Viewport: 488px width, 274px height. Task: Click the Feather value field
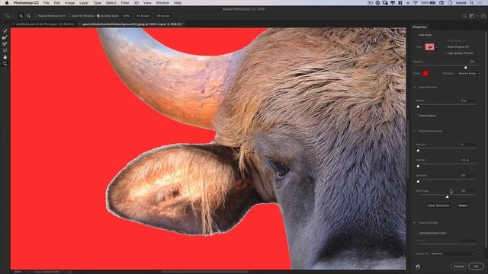coord(467,160)
